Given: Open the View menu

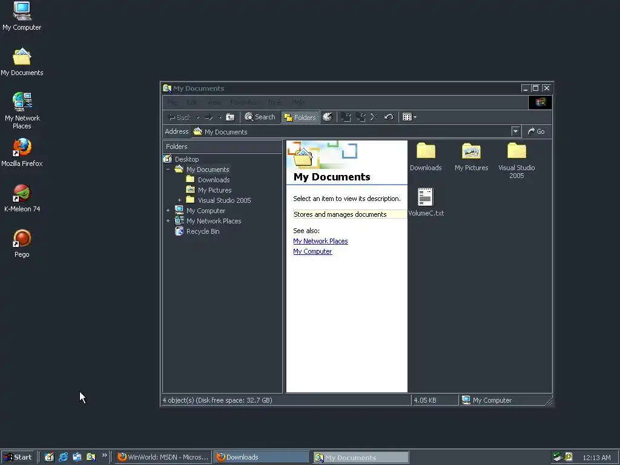Looking at the screenshot, I should pos(214,102).
